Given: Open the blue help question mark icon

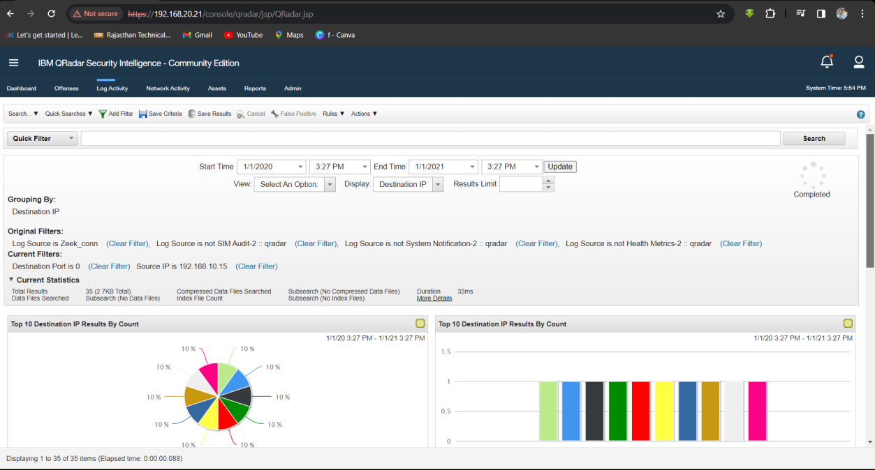Looking at the screenshot, I should (861, 114).
